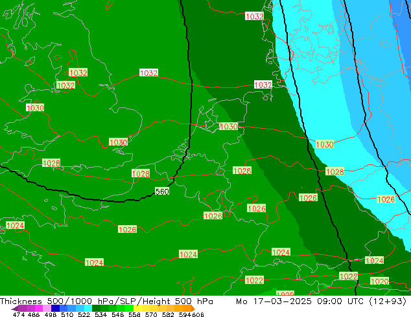Click the 560 height contour label
411x317 pixels.
[x=162, y=191]
